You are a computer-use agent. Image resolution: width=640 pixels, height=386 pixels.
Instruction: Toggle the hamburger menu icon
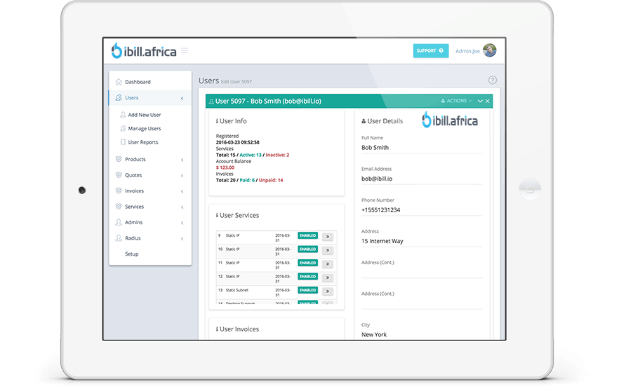[x=185, y=50]
